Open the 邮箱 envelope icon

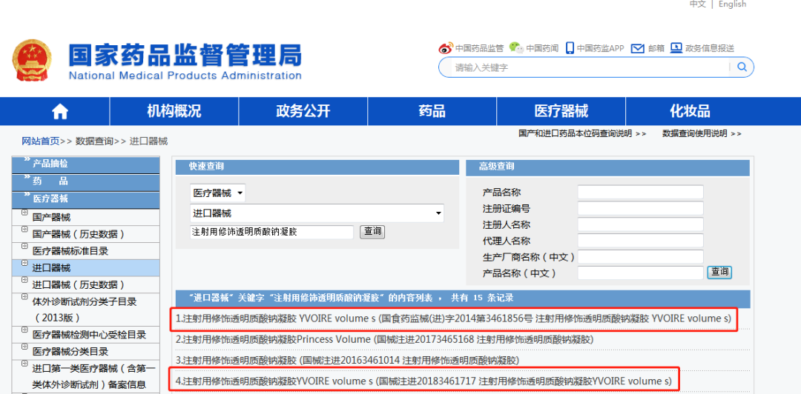point(637,48)
